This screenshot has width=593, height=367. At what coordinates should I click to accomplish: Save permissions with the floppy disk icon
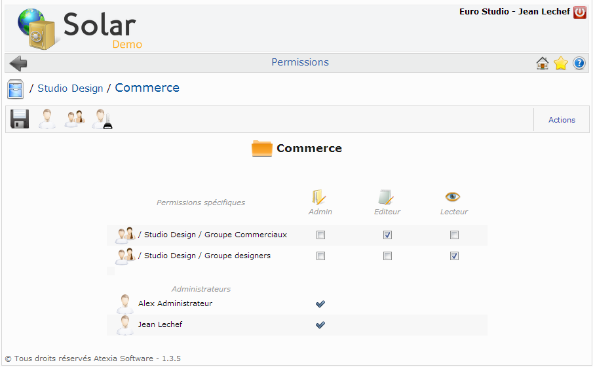coord(20,119)
